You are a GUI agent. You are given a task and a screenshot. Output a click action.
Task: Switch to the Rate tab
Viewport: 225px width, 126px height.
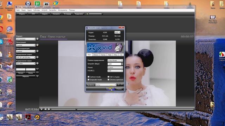[x=110, y=55]
